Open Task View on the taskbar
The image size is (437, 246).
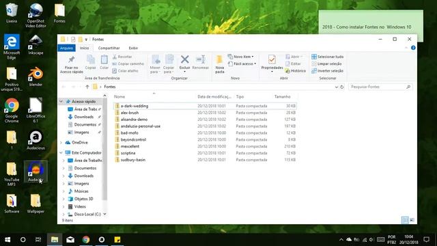pyautogui.click(x=38, y=240)
